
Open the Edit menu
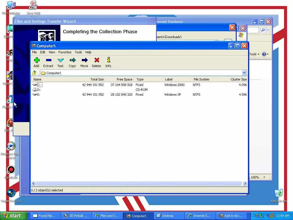[43, 52]
